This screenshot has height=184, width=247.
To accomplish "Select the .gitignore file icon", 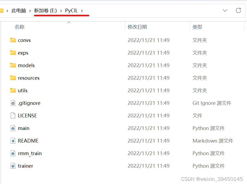I will (13, 103).
